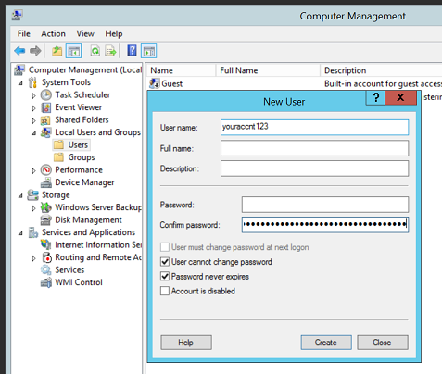Image resolution: width=442 pixels, height=374 pixels.
Task: Click the Computer Management title bar icon
Action: 17,15
